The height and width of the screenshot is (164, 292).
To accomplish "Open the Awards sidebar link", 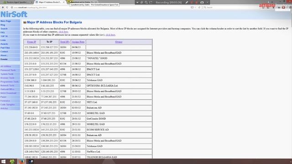I will 4,44.
